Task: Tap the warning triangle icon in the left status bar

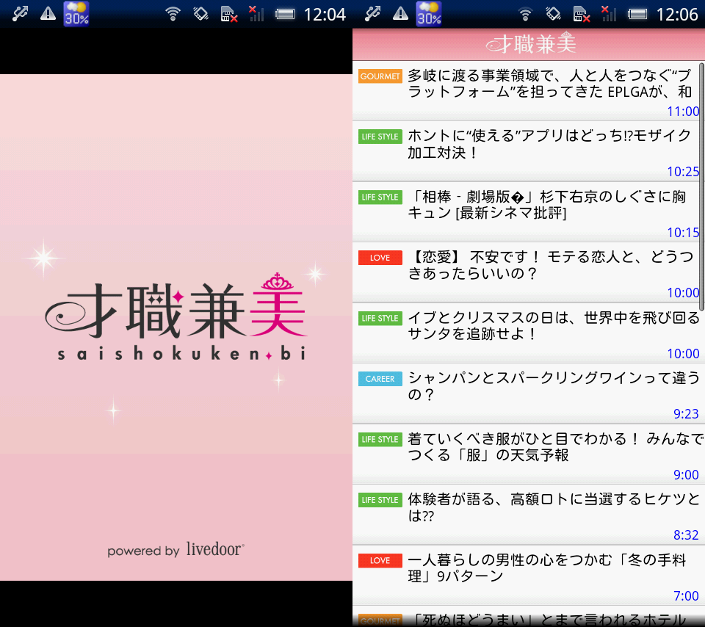Action: click(x=48, y=14)
